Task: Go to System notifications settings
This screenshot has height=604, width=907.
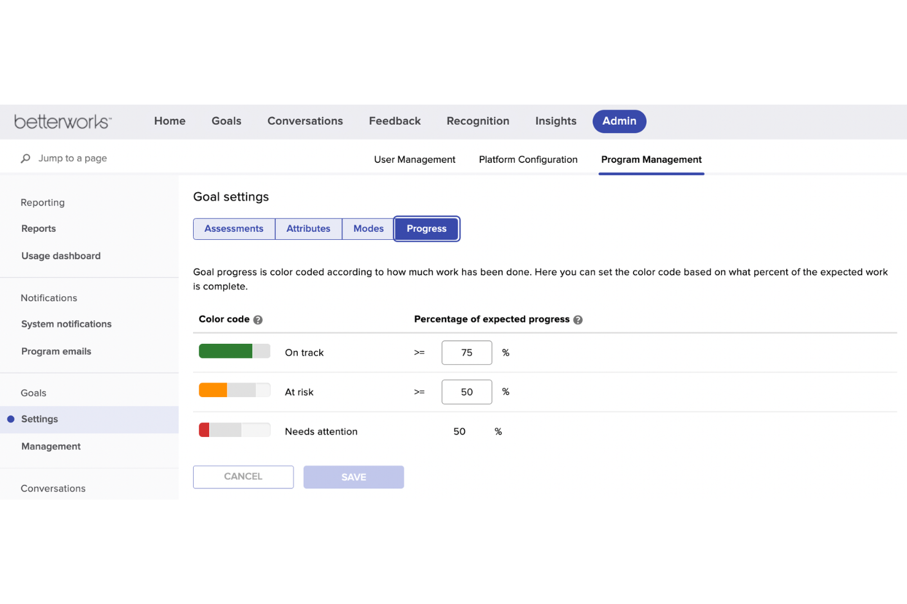Action: [66, 324]
